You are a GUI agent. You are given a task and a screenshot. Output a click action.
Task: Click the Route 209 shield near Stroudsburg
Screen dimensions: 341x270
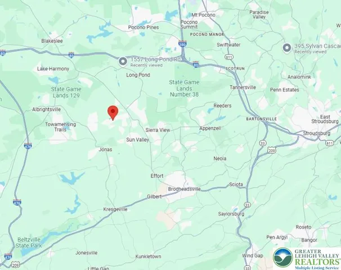272,150
